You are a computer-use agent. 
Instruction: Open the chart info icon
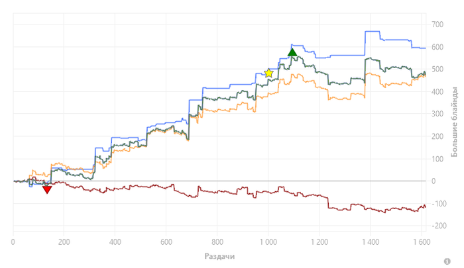point(457,261)
